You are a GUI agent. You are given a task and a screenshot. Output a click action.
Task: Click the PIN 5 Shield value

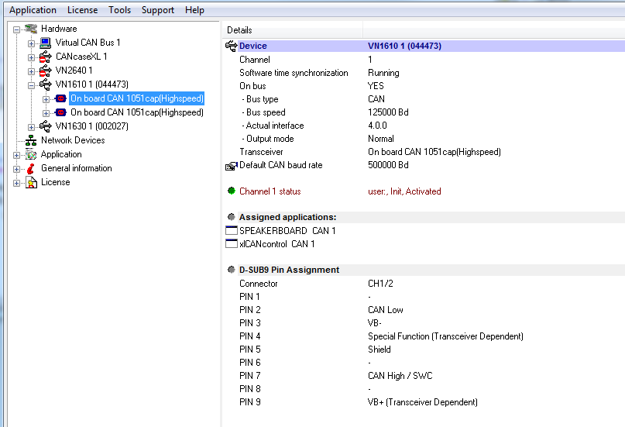[x=379, y=350]
